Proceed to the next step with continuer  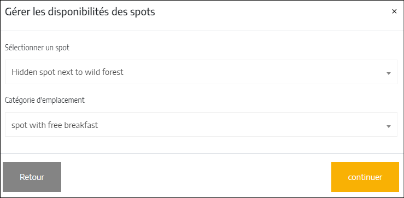click(365, 177)
